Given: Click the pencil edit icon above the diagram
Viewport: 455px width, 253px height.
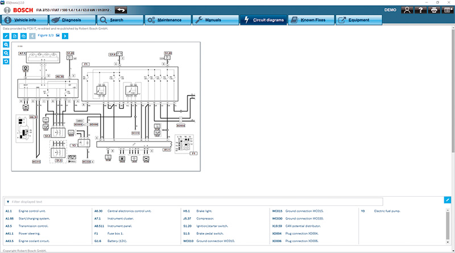Looking at the screenshot, I should click(6, 36).
